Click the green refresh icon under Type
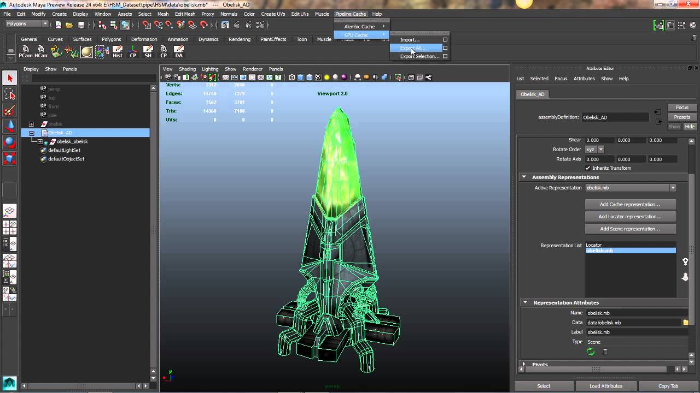700x393 pixels. click(x=591, y=352)
